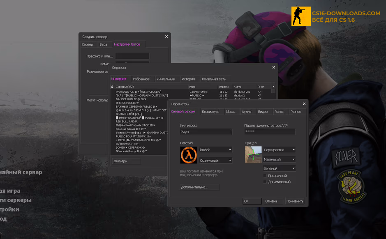The height and width of the screenshot is (239, 386).
Task: Open the lambda logo type dropdown
Action: [215, 150]
